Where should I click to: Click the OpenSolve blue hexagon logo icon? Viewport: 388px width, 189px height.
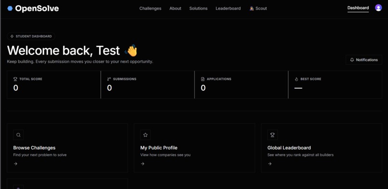(10, 8)
